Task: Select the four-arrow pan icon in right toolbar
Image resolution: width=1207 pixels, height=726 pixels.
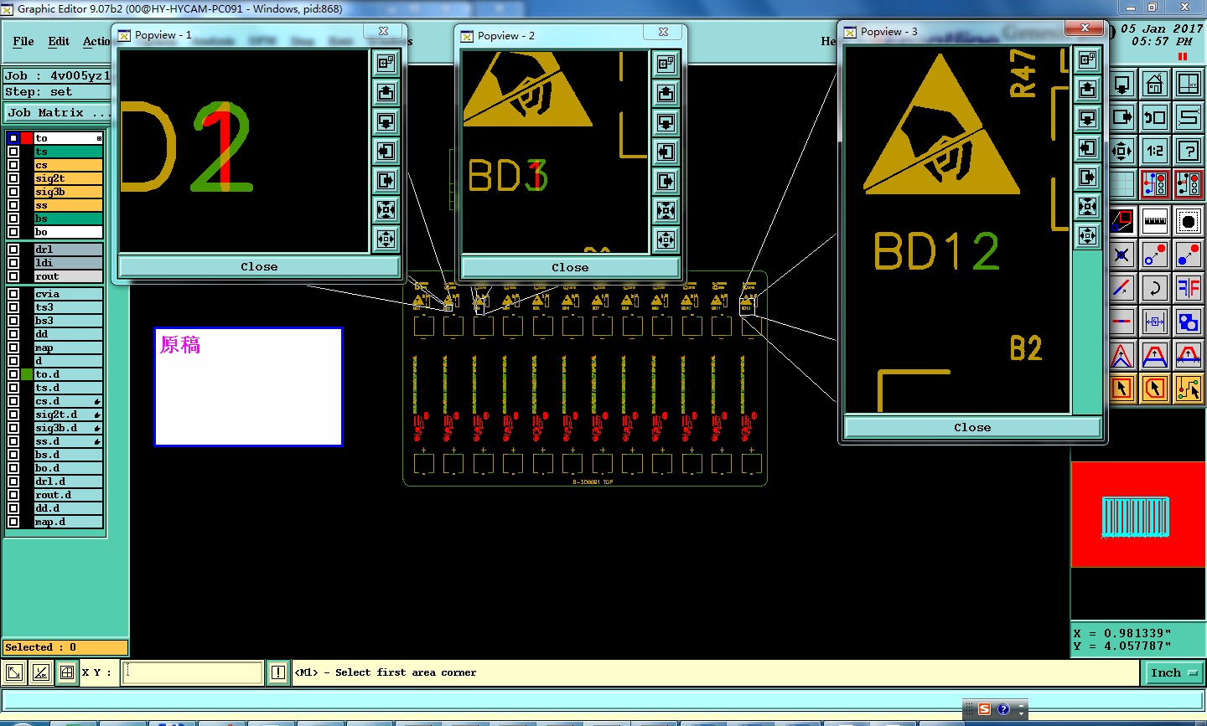Action: [1122, 151]
